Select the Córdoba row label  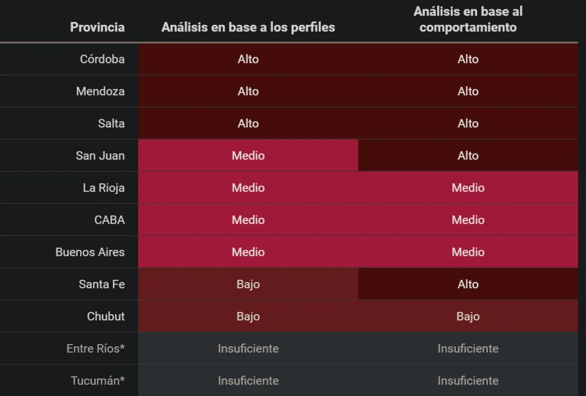(x=102, y=59)
